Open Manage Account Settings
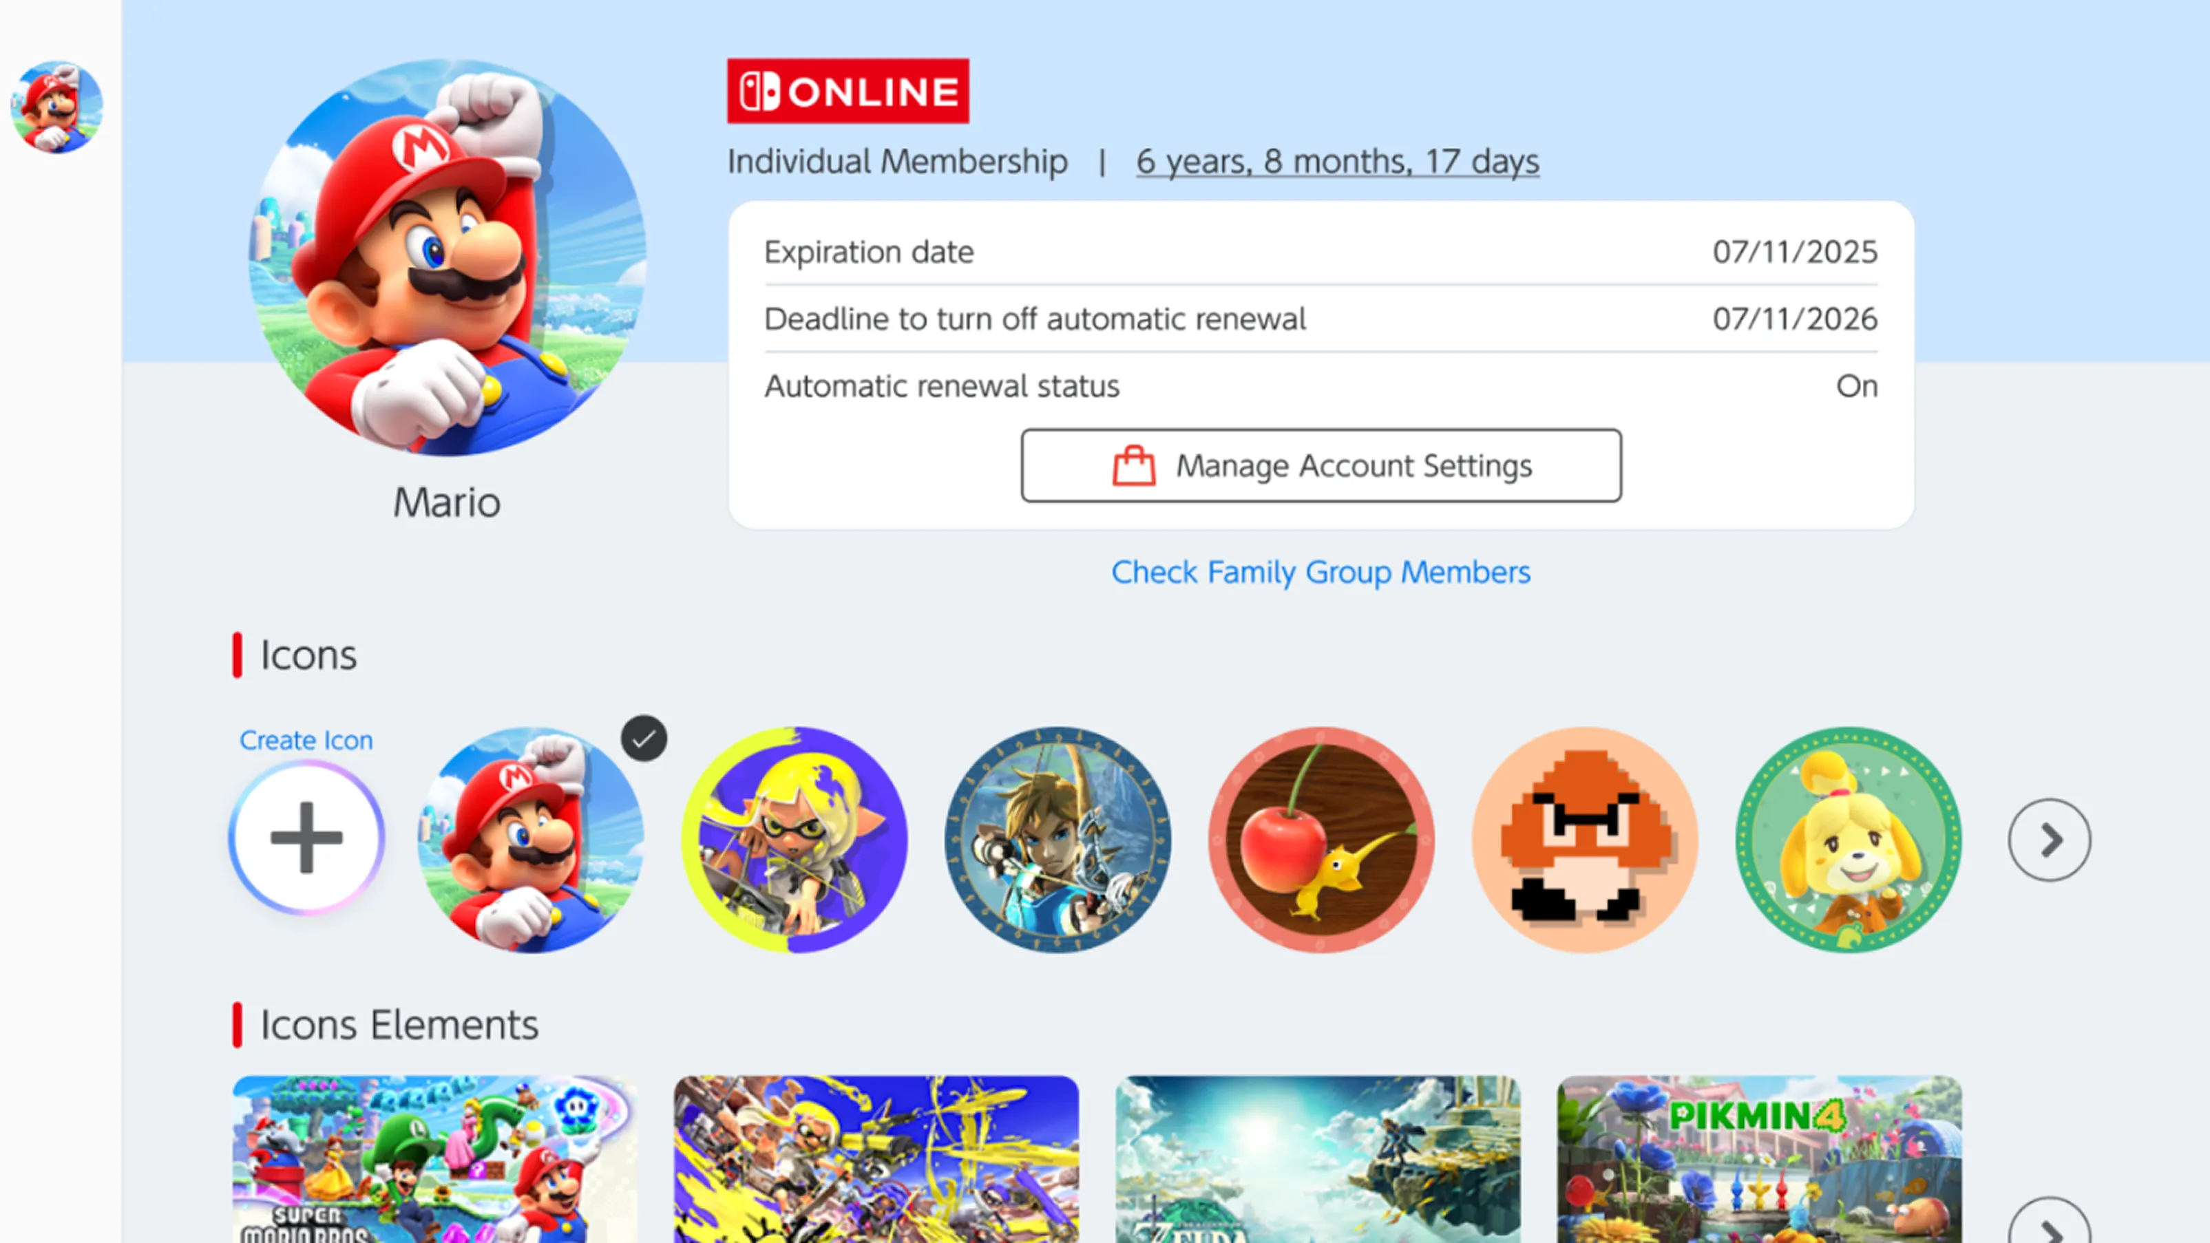Image resolution: width=2210 pixels, height=1243 pixels. tap(1321, 466)
